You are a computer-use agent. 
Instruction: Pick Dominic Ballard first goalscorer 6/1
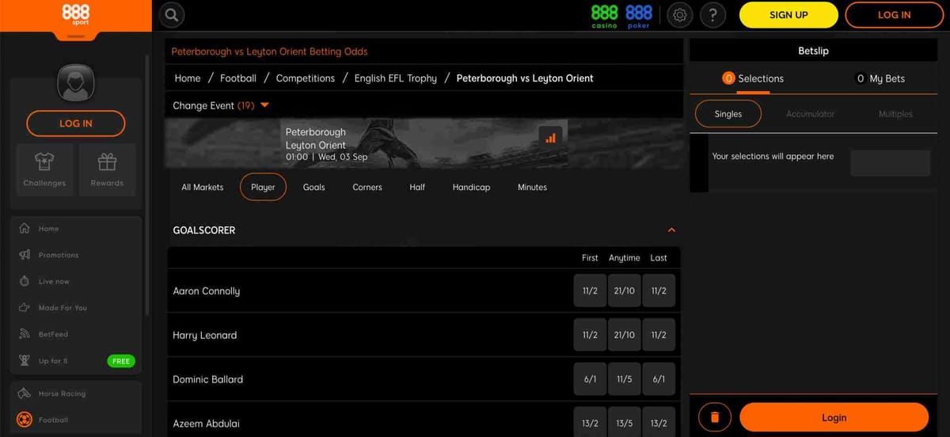pos(590,379)
